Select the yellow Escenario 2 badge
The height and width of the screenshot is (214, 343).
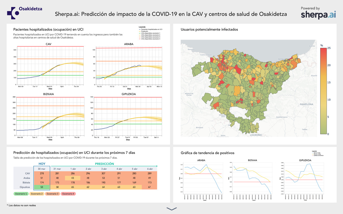tap(36, 193)
